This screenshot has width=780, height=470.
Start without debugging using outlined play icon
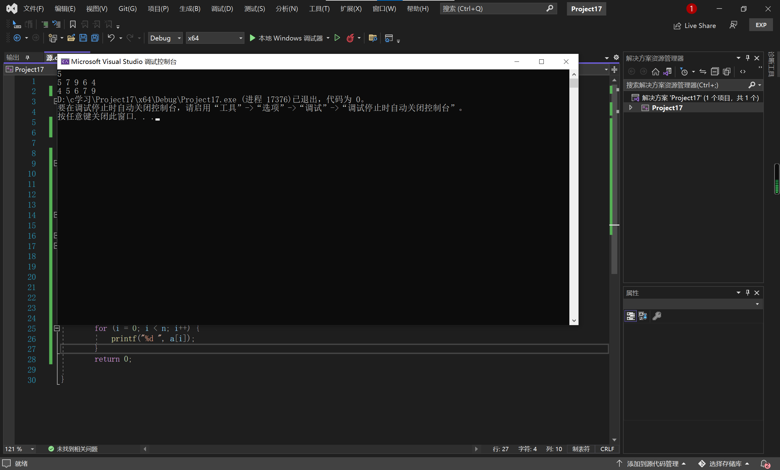(337, 38)
